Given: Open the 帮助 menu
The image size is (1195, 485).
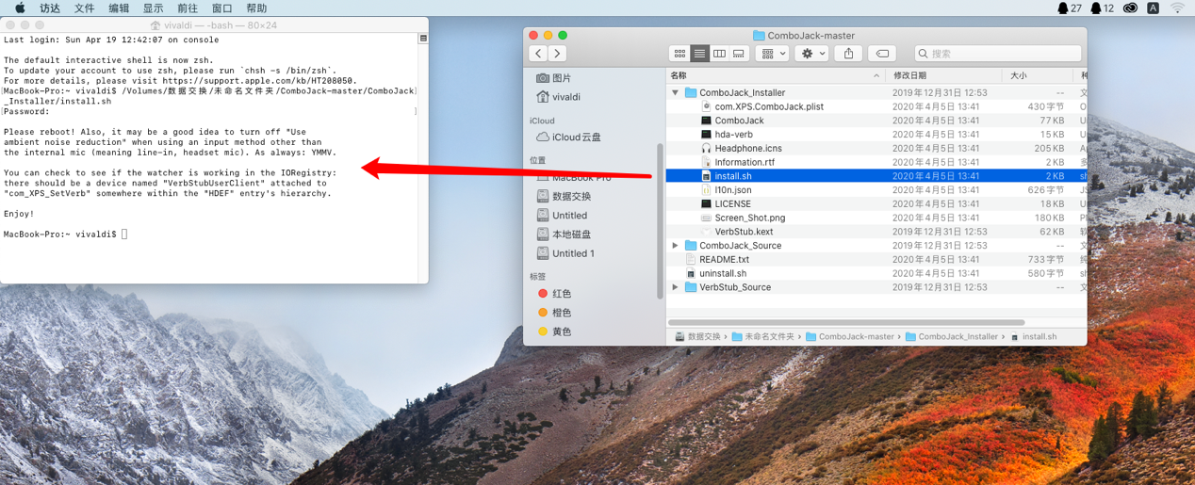Looking at the screenshot, I should click(256, 8).
